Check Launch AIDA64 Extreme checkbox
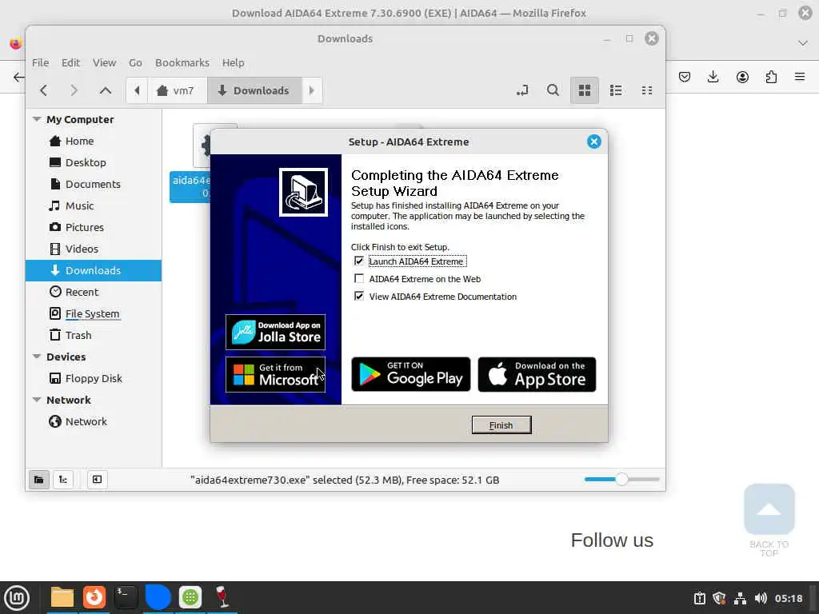 (359, 261)
